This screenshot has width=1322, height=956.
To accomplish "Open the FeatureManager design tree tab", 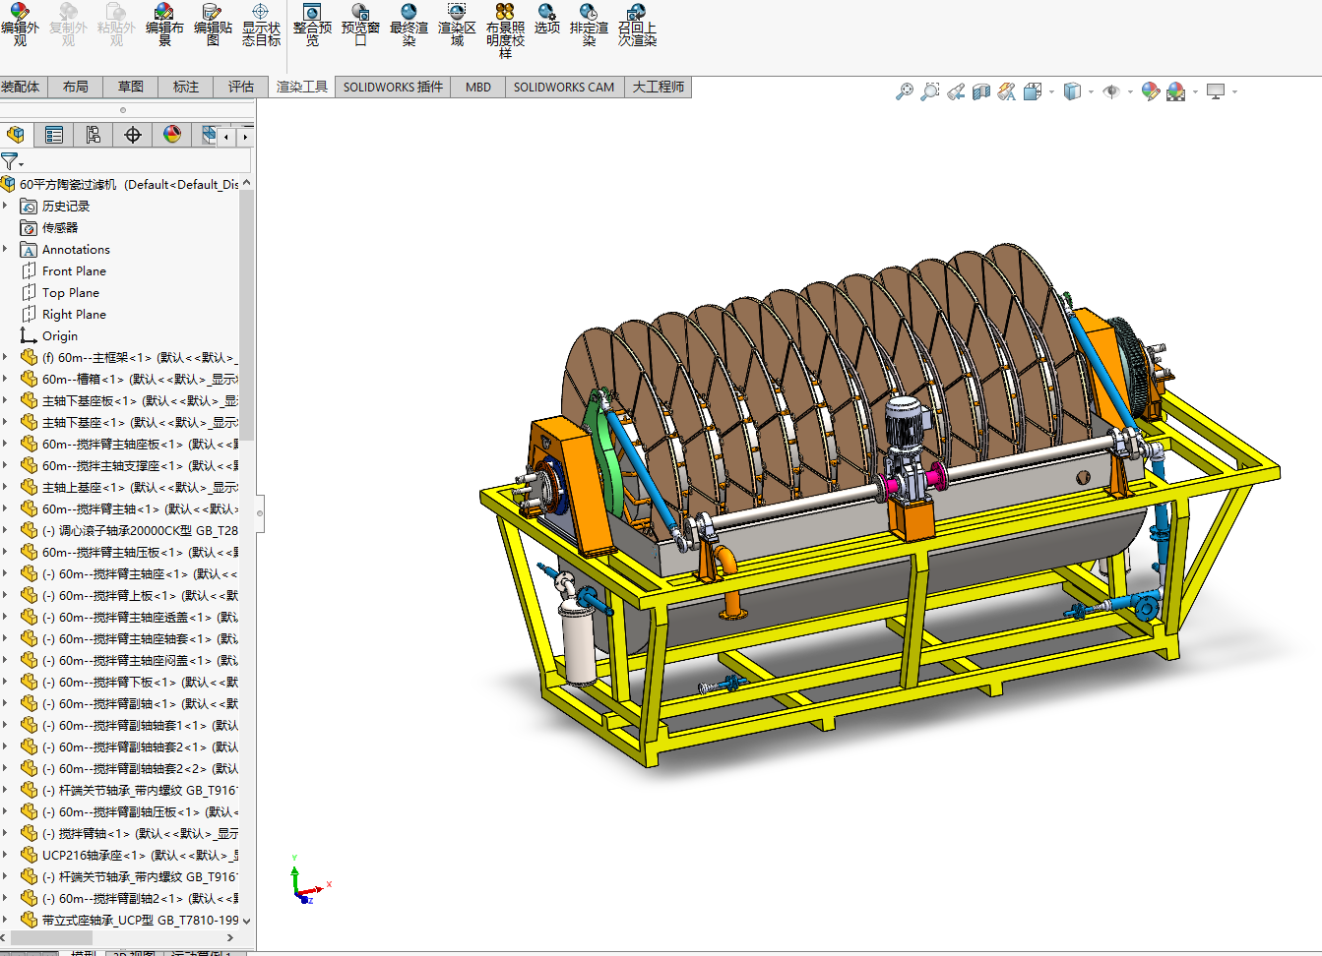I will pyautogui.click(x=16, y=135).
